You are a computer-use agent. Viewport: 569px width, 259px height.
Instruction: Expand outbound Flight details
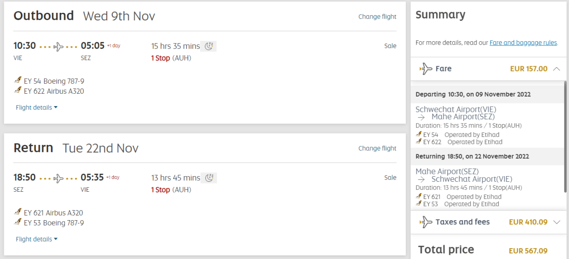37,107
